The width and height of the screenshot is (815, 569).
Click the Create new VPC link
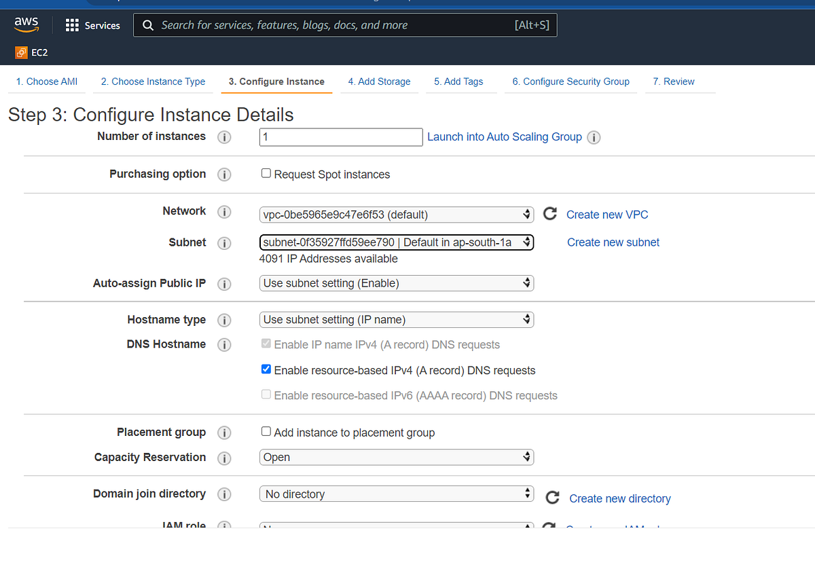[606, 215]
